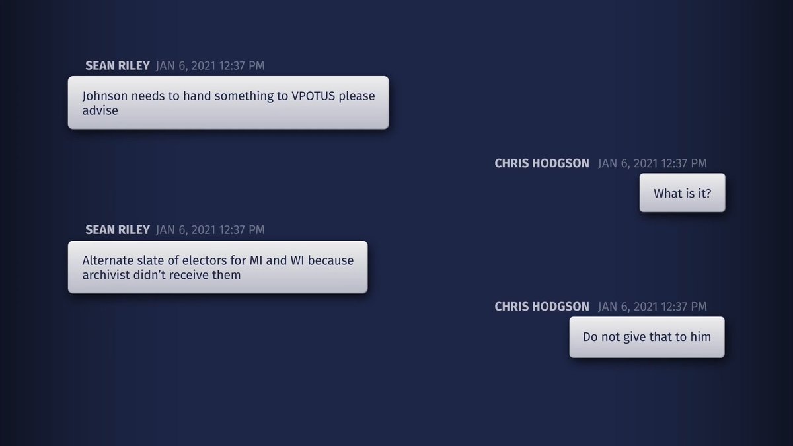Viewport: 793px width, 446px height.
Task: Click the first SEAN RILEY sender name
Action: coord(118,65)
